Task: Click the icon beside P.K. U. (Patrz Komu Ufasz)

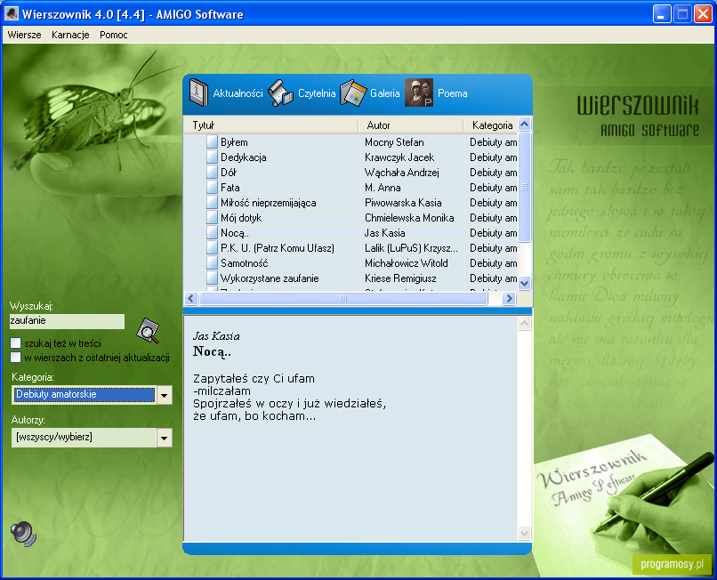Action: click(212, 247)
